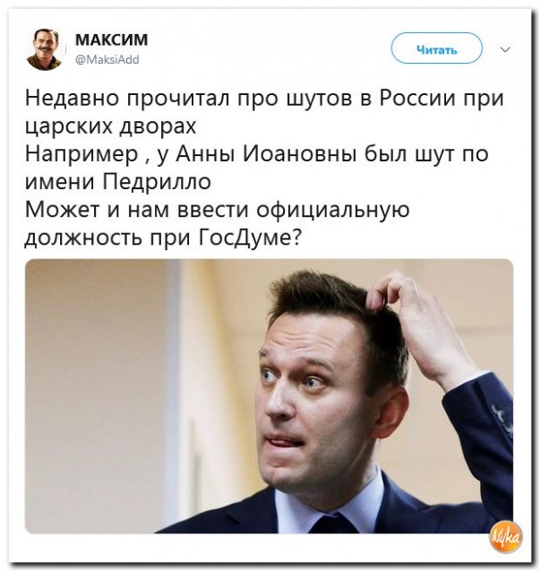
Task: Click the word 'официальную' in the tweet
Action: [x=333, y=210]
